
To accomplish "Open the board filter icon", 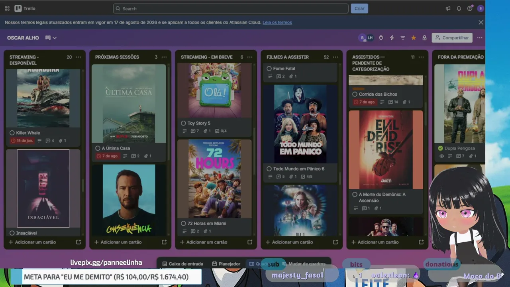I will point(403,38).
